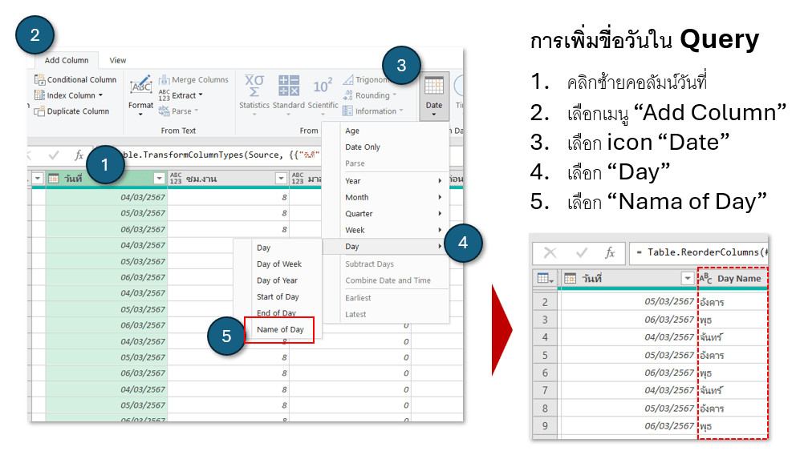Open filter dropdown on right วันที่ column

687,278
